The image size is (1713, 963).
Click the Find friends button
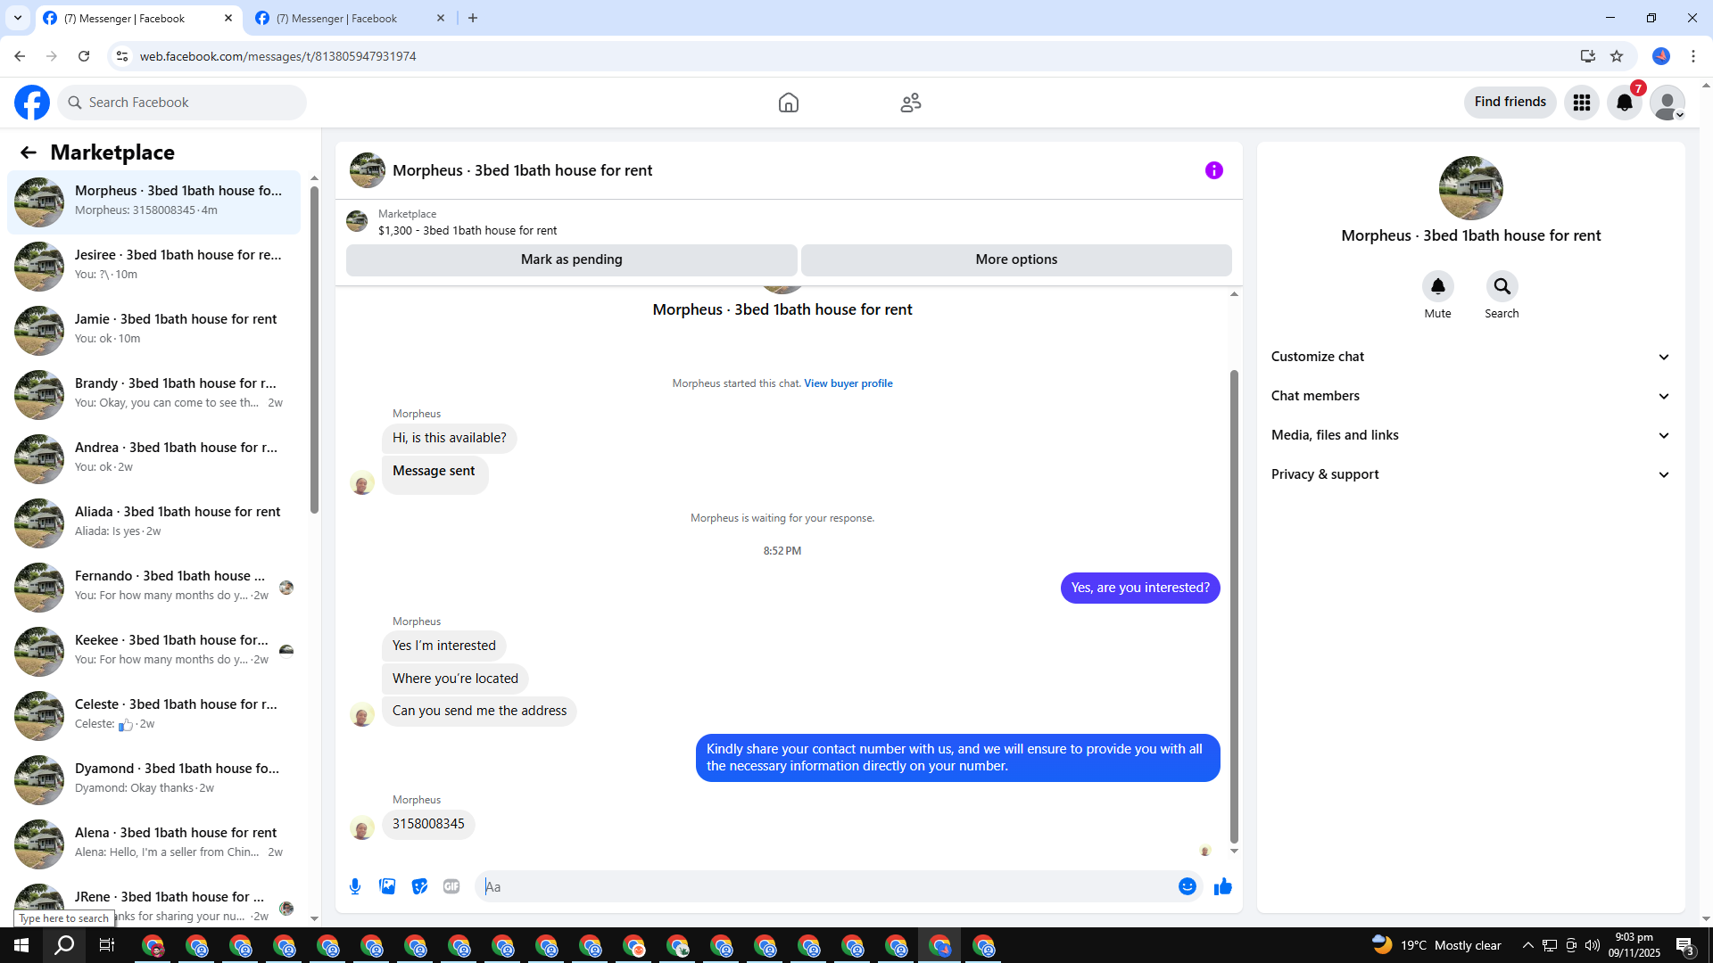(x=1510, y=103)
